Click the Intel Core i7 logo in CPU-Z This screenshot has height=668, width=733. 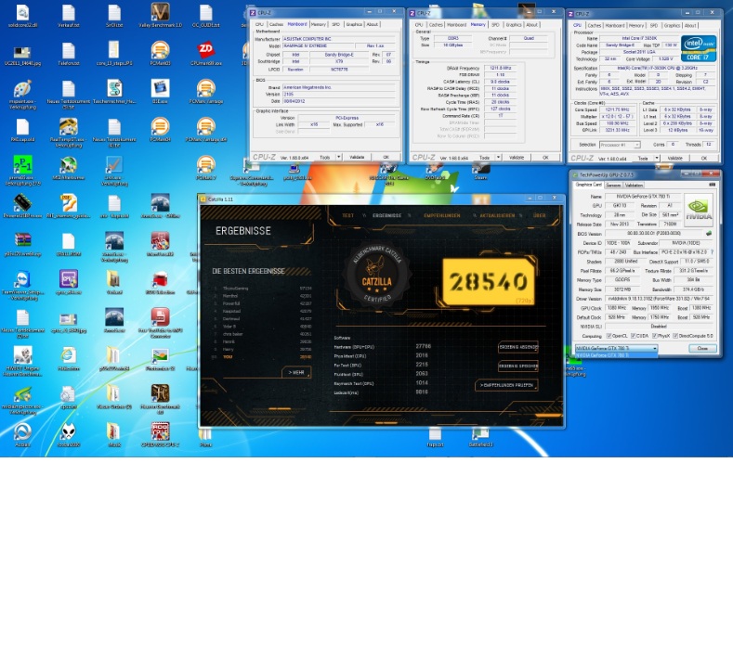coord(699,48)
